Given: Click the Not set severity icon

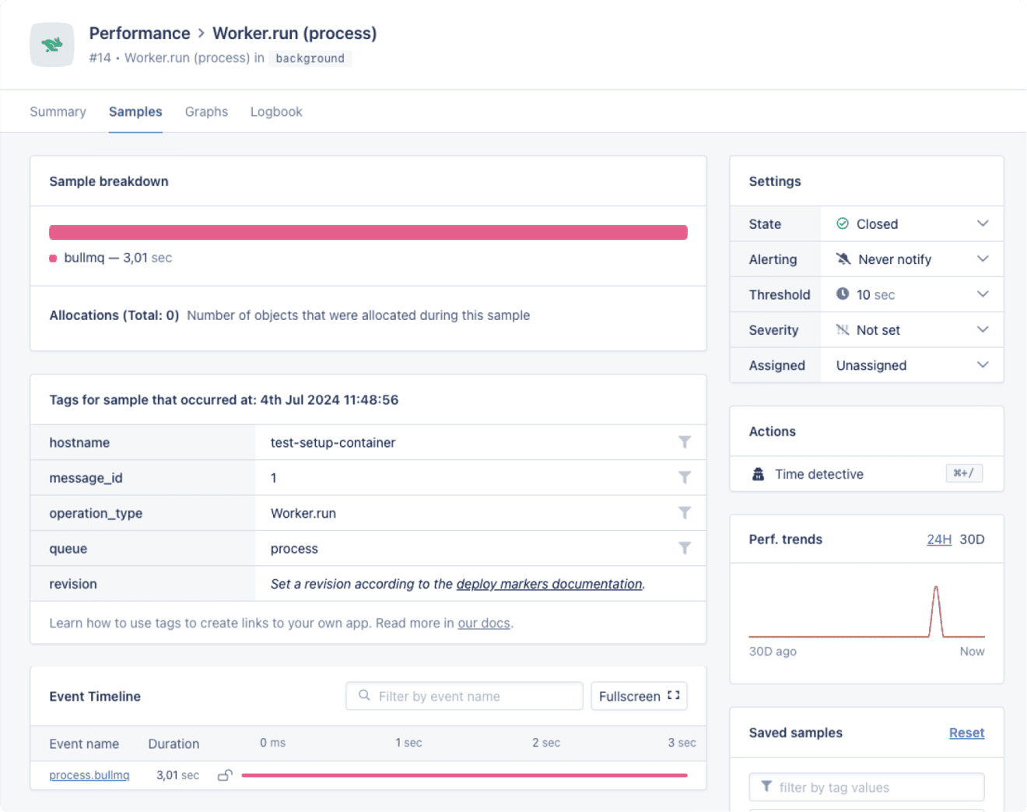Looking at the screenshot, I should [x=843, y=329].
